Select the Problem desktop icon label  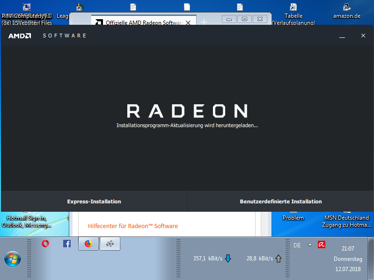(x=293, y=218)
